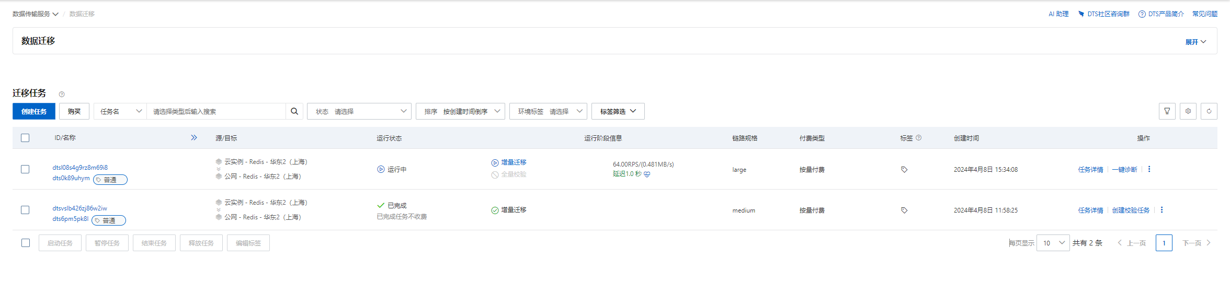Open more actions for 创建校验任务 row
This screenshot has width=1230, height=282.
[x=1161, y=210]
